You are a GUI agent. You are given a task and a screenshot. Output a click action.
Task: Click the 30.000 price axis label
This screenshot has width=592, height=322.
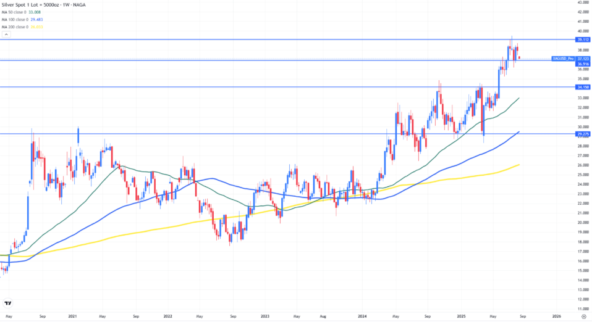[583, 127]
